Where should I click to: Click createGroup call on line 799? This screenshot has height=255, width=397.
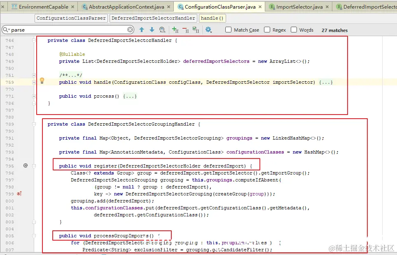tap(231, 194)
